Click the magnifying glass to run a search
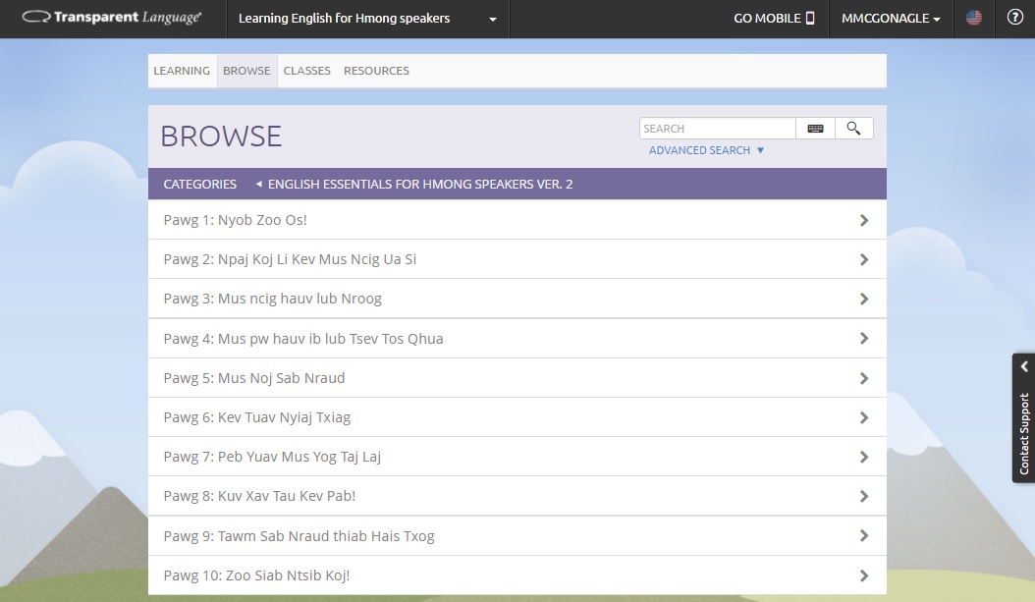 point(853,127)
